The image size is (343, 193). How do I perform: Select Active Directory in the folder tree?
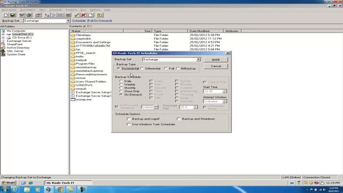click(x=18, y=48)
